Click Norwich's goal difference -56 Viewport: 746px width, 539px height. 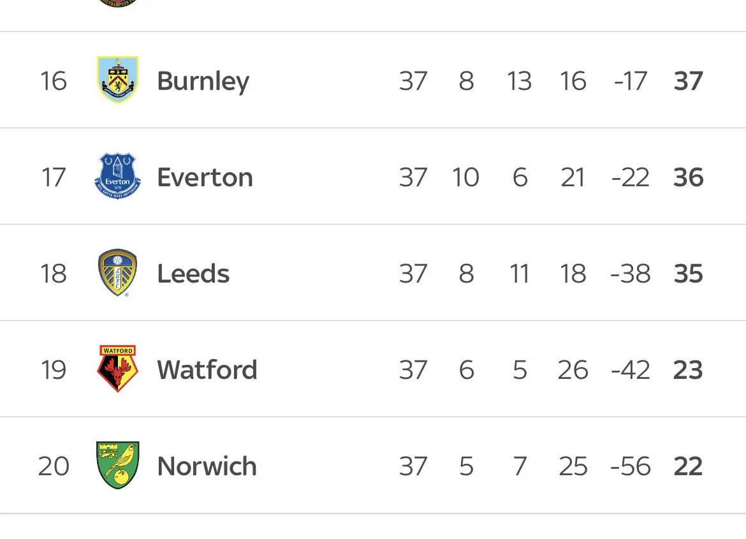pyautogui.click(x=630, y=466)
